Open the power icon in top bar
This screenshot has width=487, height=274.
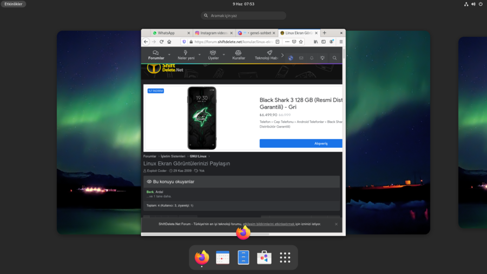tap(481, 4)
